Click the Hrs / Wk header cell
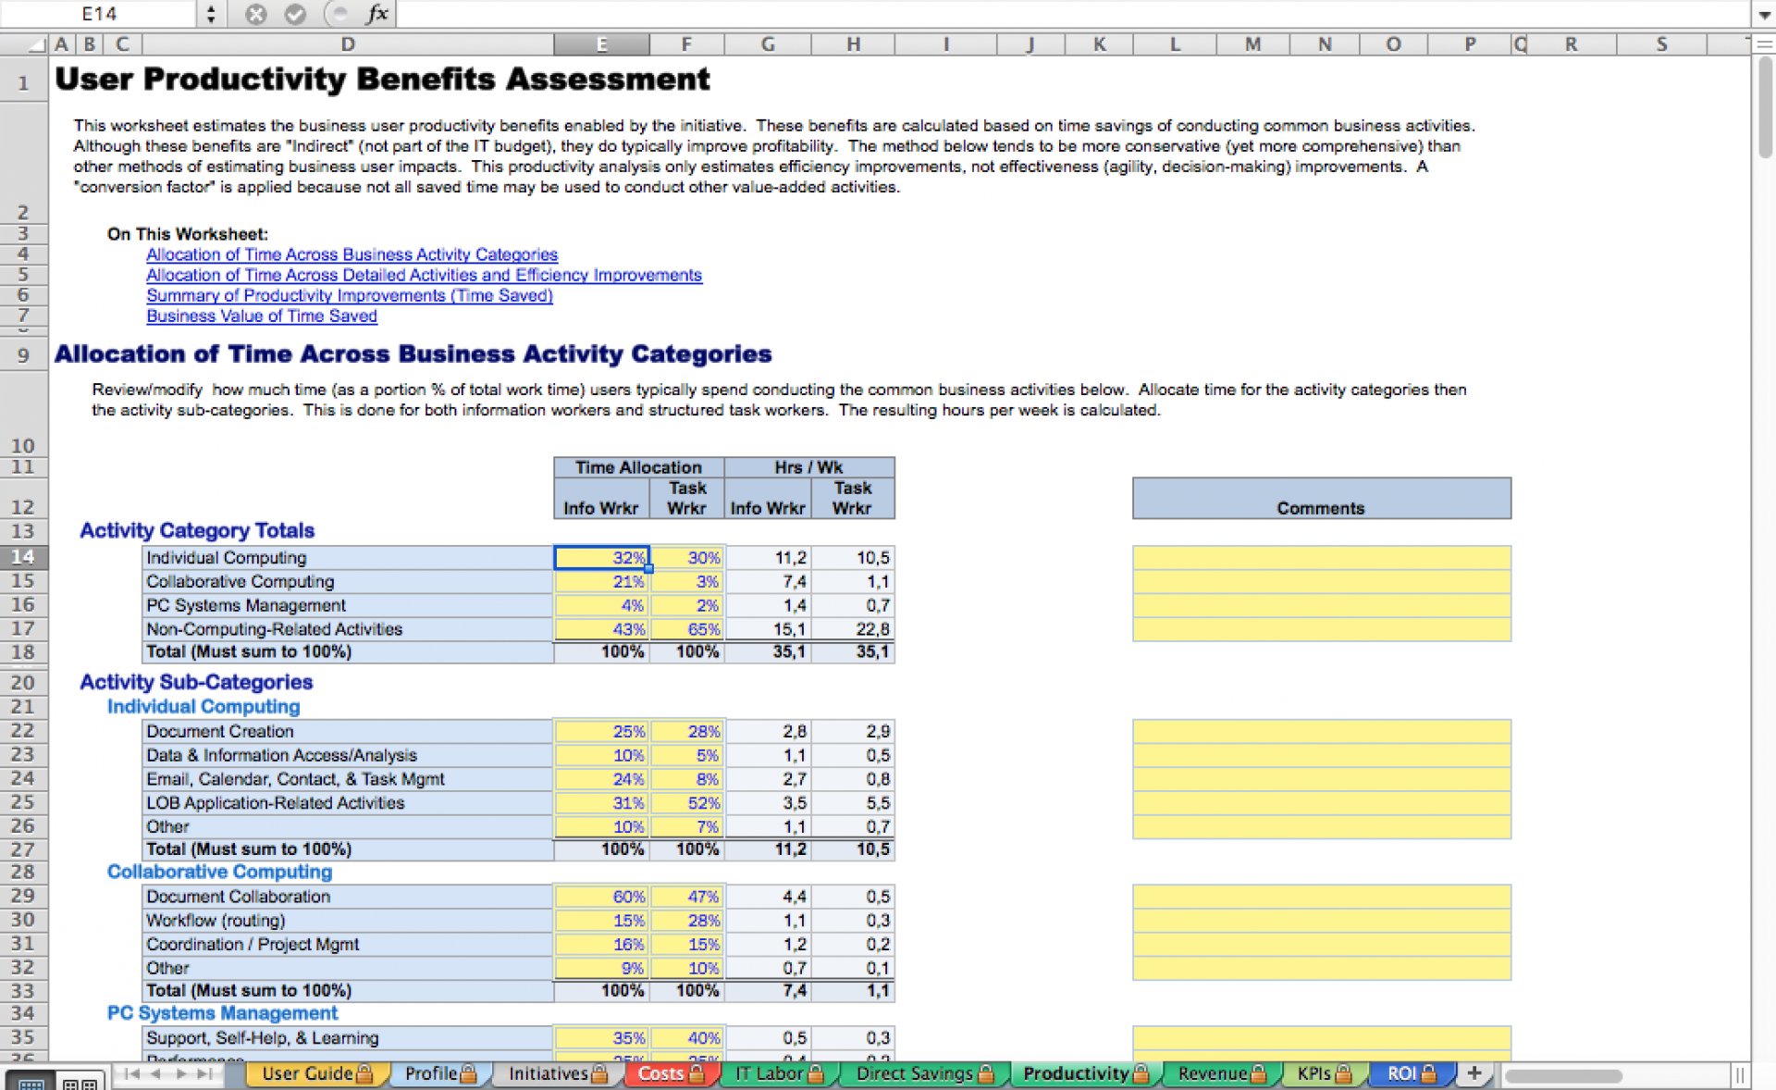This screenshot has width=1776, height=1090. [x=808, y=467]
